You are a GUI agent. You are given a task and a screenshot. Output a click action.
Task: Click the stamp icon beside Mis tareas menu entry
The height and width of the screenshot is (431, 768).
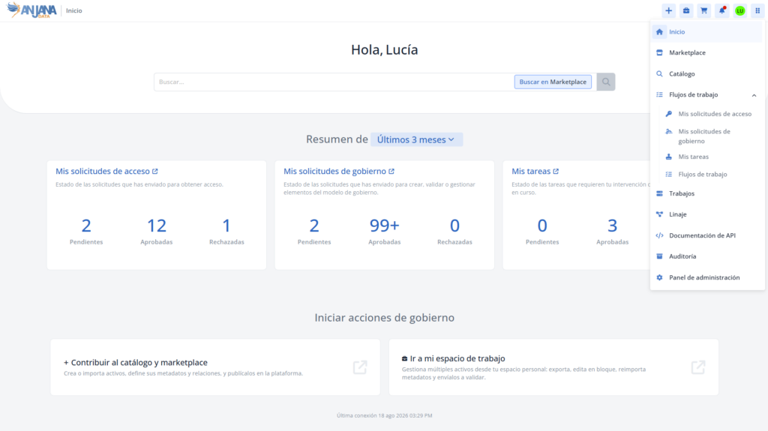(668, 157)
